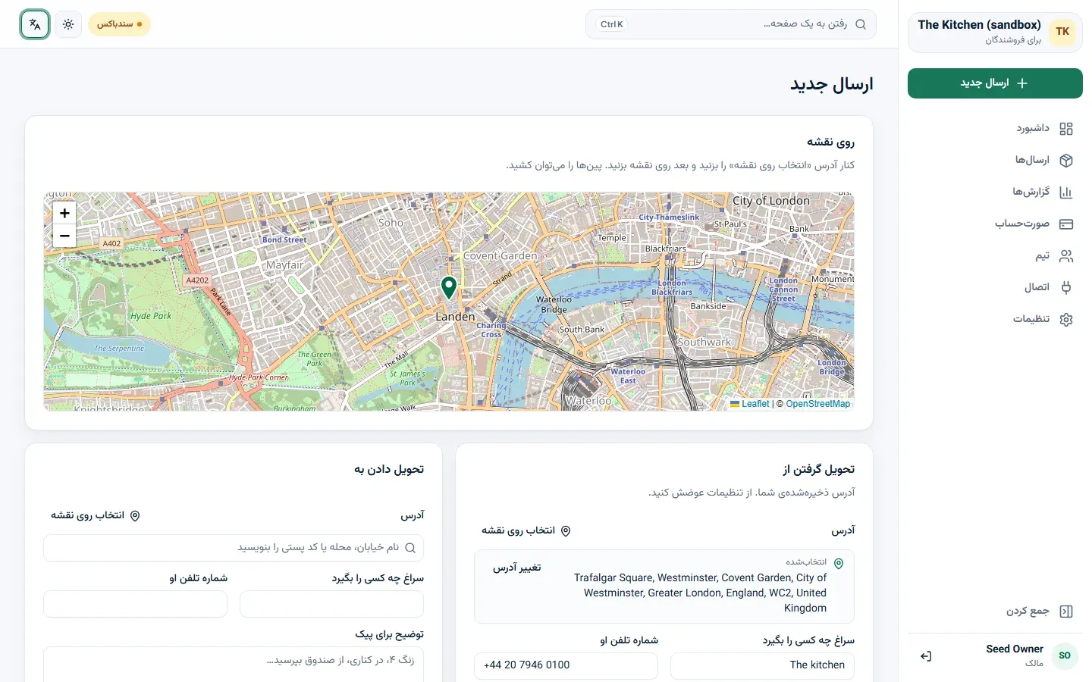1092x682 pixels.
Task: Toggle the light/dark theme sun icon
Action: (x=68, y=24)
